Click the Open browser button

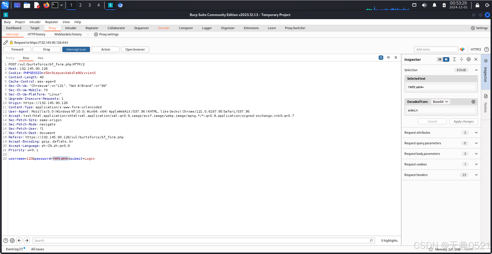[135, 49]
